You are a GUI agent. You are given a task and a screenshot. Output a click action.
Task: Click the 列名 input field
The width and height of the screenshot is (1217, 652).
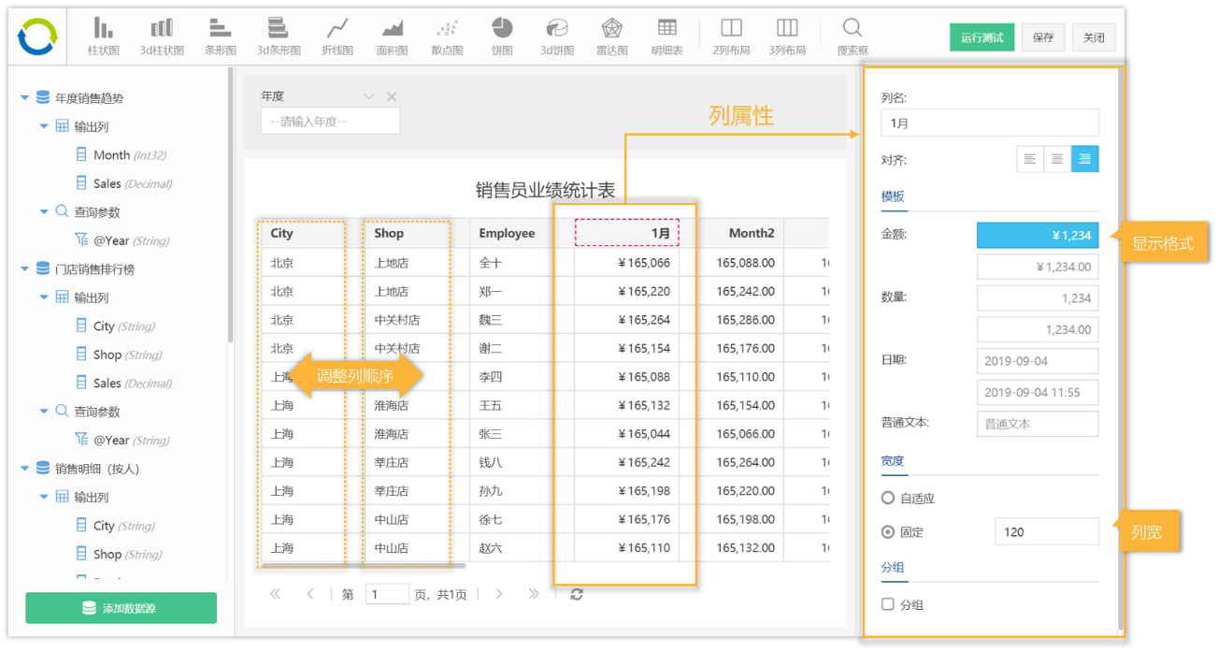pos(989,123)
